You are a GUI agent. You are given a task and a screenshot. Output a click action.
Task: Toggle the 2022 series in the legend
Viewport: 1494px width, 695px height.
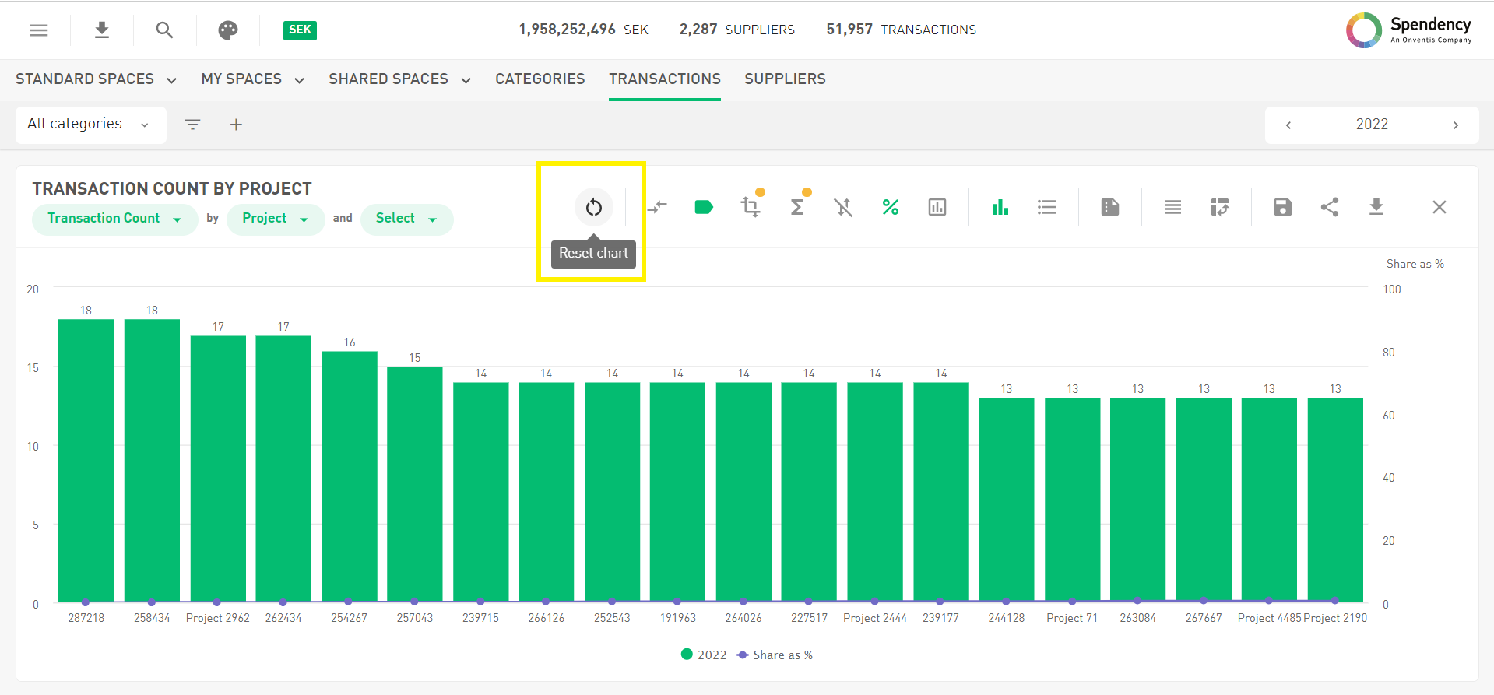pos(704,655)
